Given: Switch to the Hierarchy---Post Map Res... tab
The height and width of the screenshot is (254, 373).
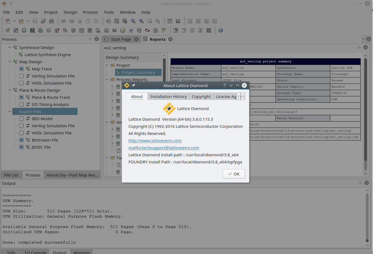Looking at the screenshot, I should coord(73,175).
